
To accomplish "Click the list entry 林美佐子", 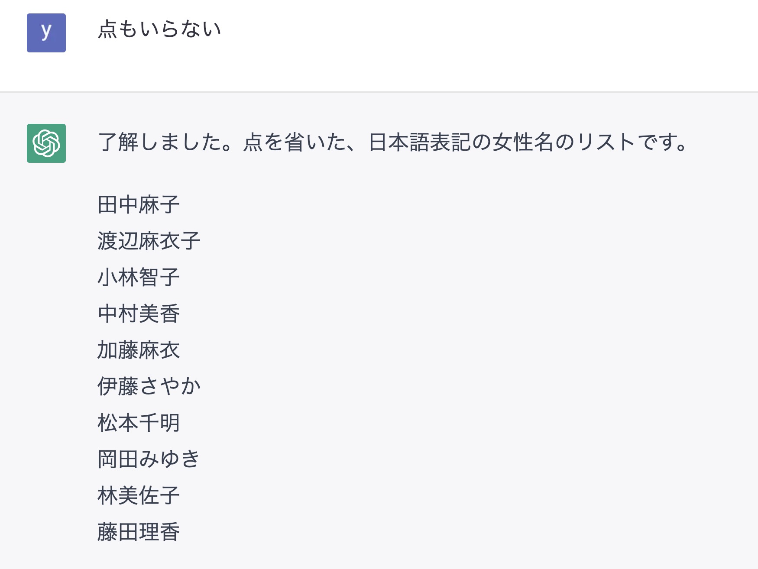I will coord(139,495).
